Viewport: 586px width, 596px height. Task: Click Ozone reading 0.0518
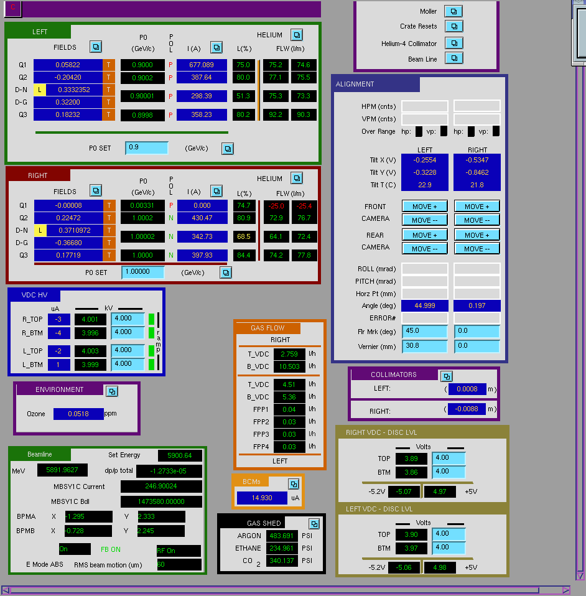coord(78,414)
